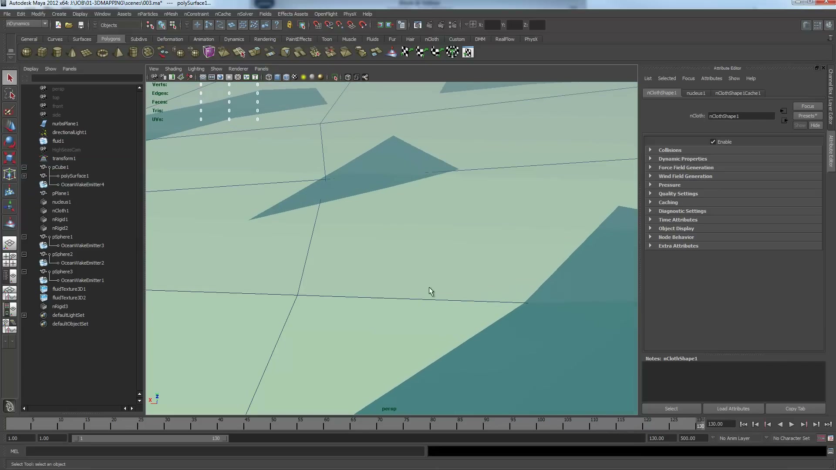
Task: Open the nDynamics menu set dropdown
Action: (27, 24)
